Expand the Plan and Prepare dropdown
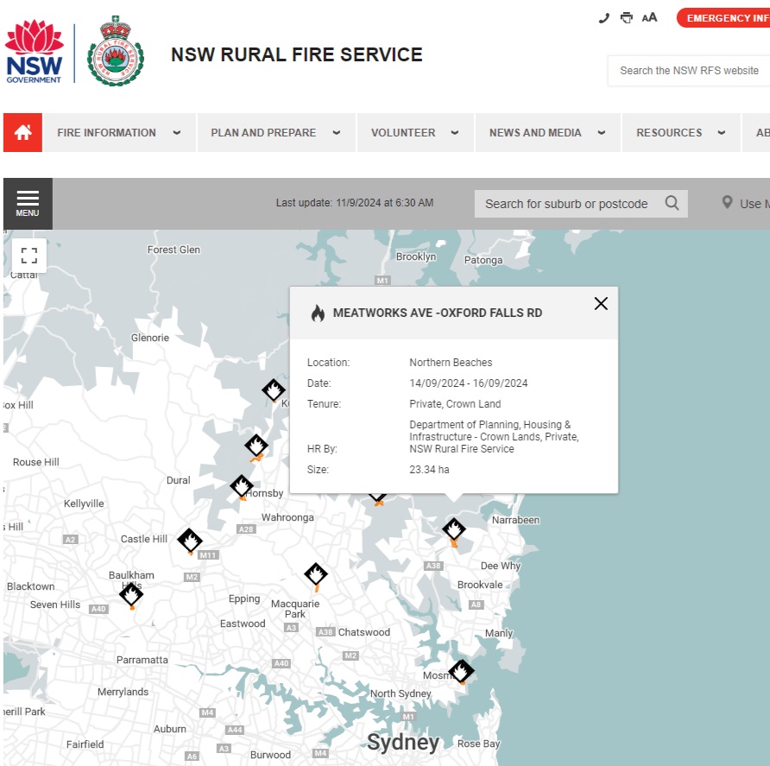 coord(275,133)
